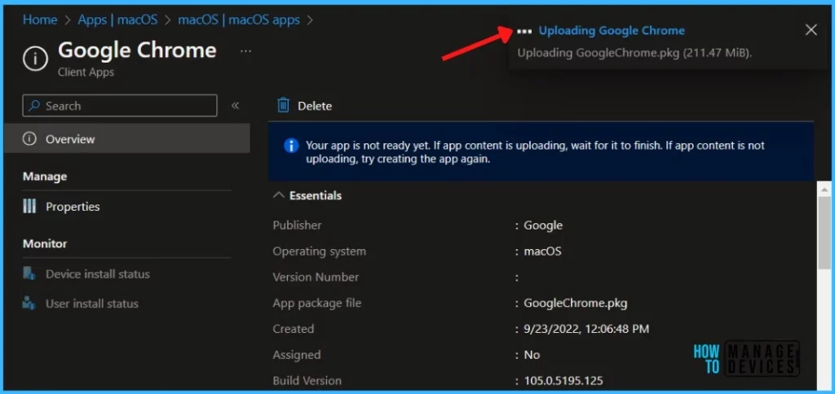The image size is (835, 394).
Task: Select the Created date 9/23/2022, 12:06:48 PM
Action: click(586, 329)
